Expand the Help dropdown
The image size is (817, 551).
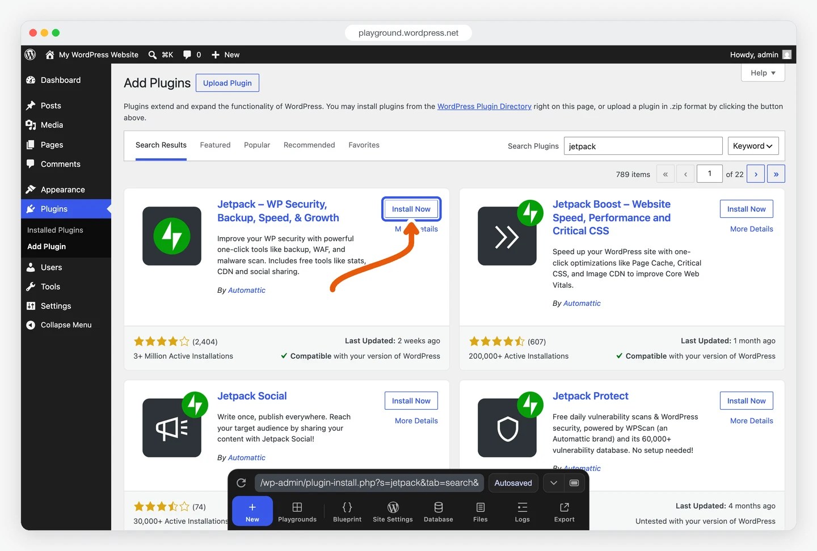click(763, 73)
